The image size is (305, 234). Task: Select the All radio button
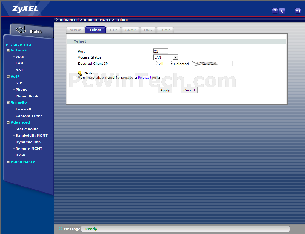tap(156, 63)
